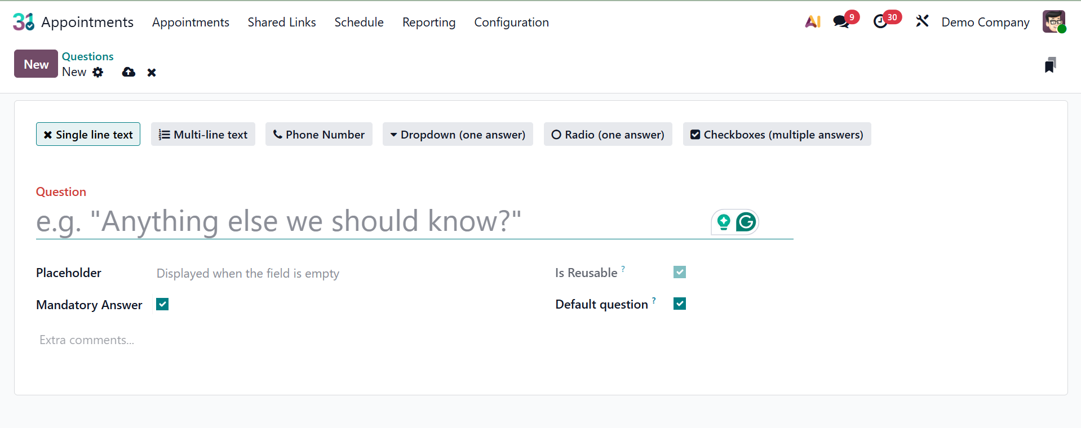Save record using cloud upload icon
This screenshot has width=1081, height=428.
(129, 72)
